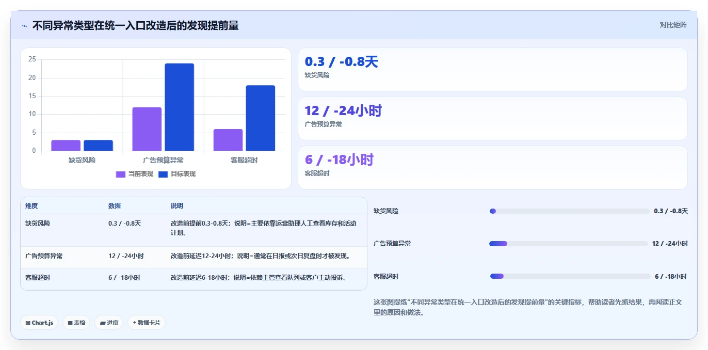Click the summary paragraph starting 这张图提炼
708x350 pixels.
pyautogui.click(x=528, y=307)
